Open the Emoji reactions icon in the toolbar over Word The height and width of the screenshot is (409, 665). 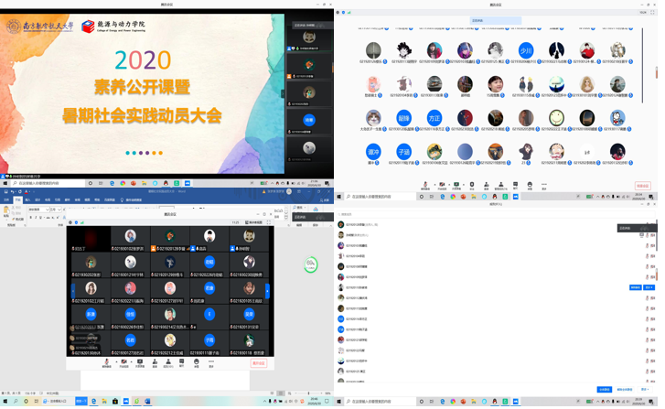197,362
